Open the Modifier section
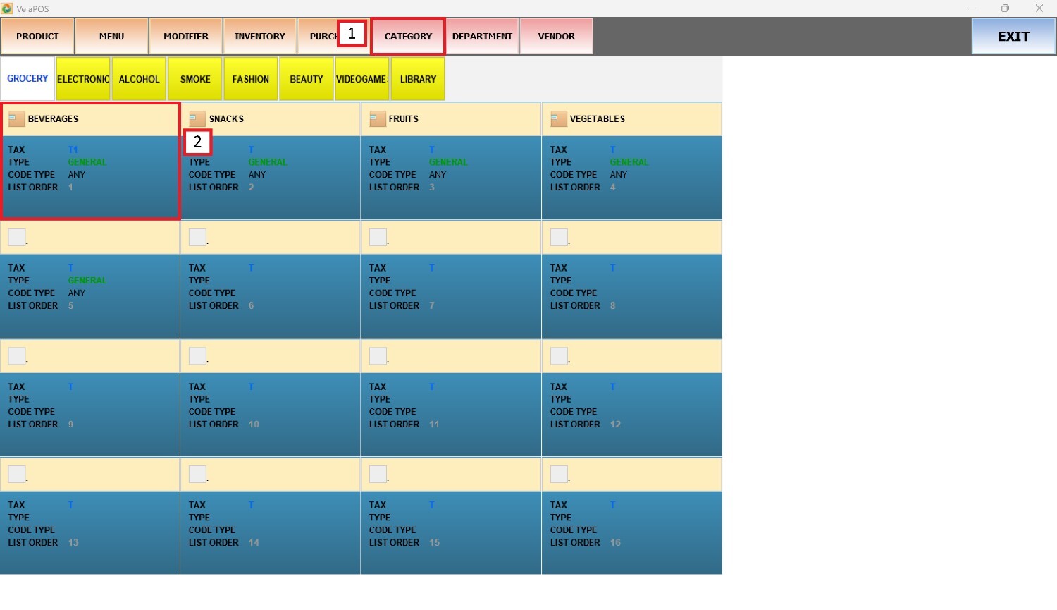 186,36
